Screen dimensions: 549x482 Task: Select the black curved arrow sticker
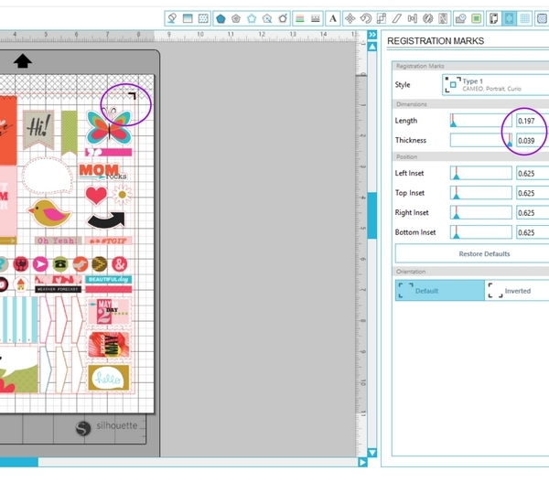click(x=106, y=220)
